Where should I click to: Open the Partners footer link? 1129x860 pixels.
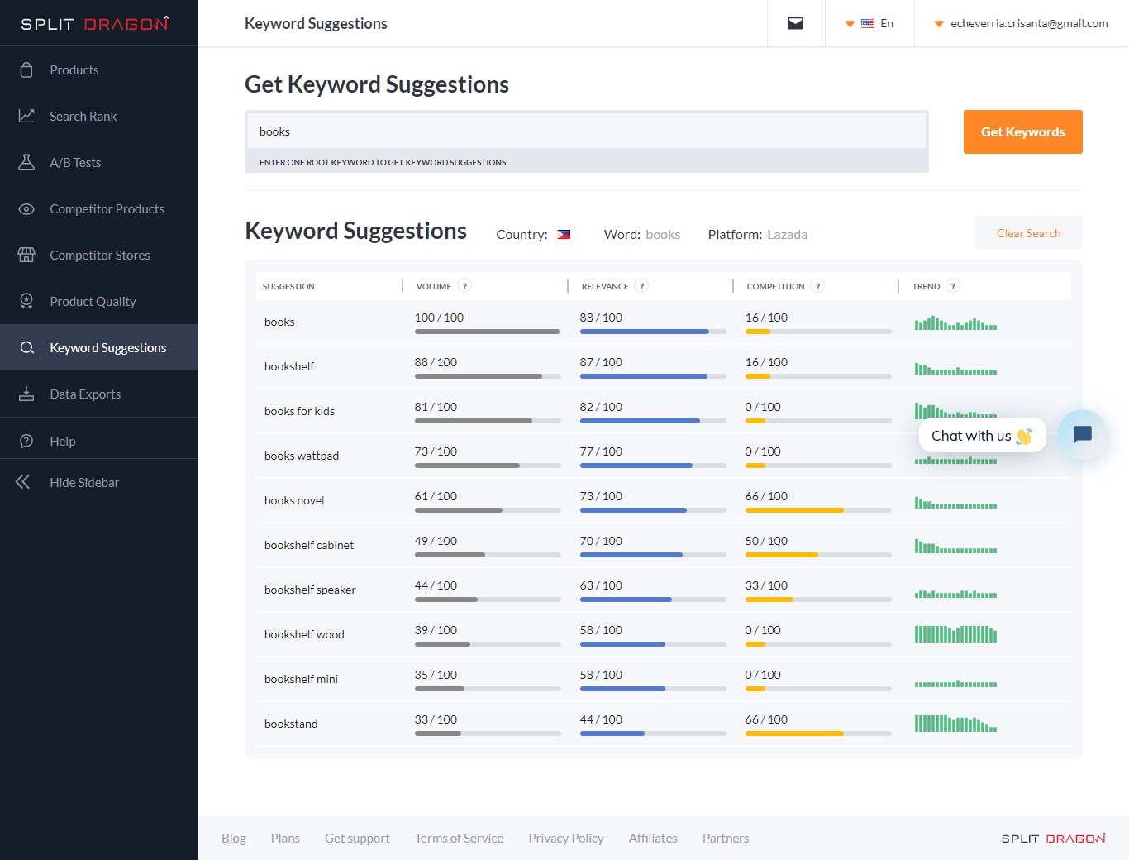click(x=726, y=838)
